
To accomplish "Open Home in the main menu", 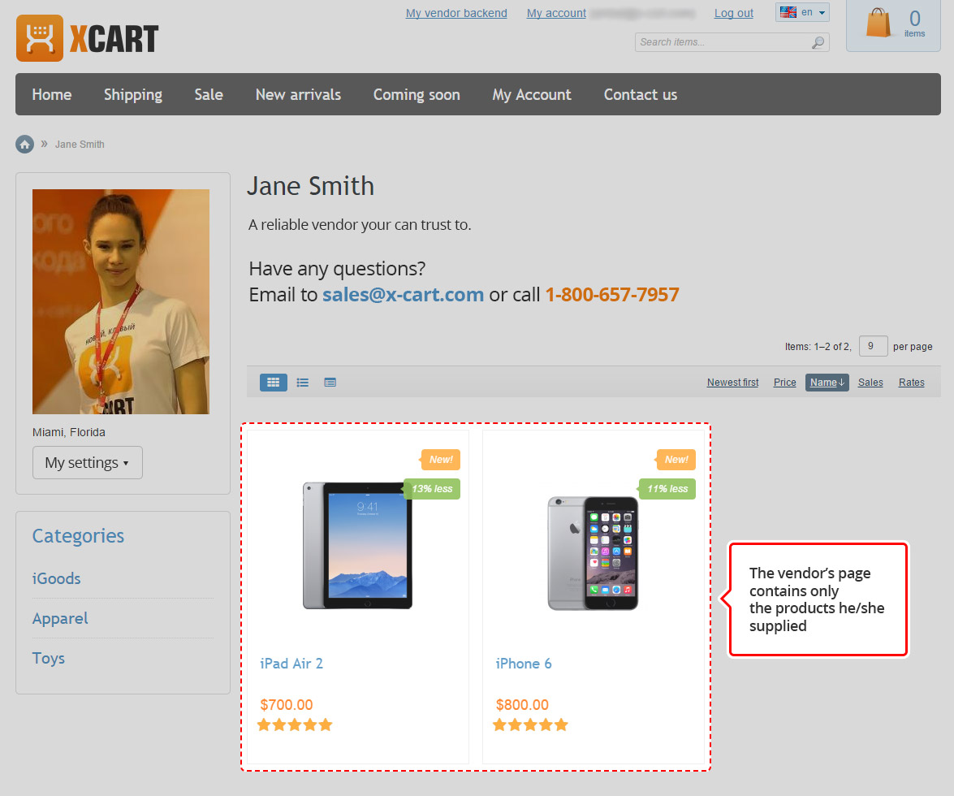I will coord(52,94).
